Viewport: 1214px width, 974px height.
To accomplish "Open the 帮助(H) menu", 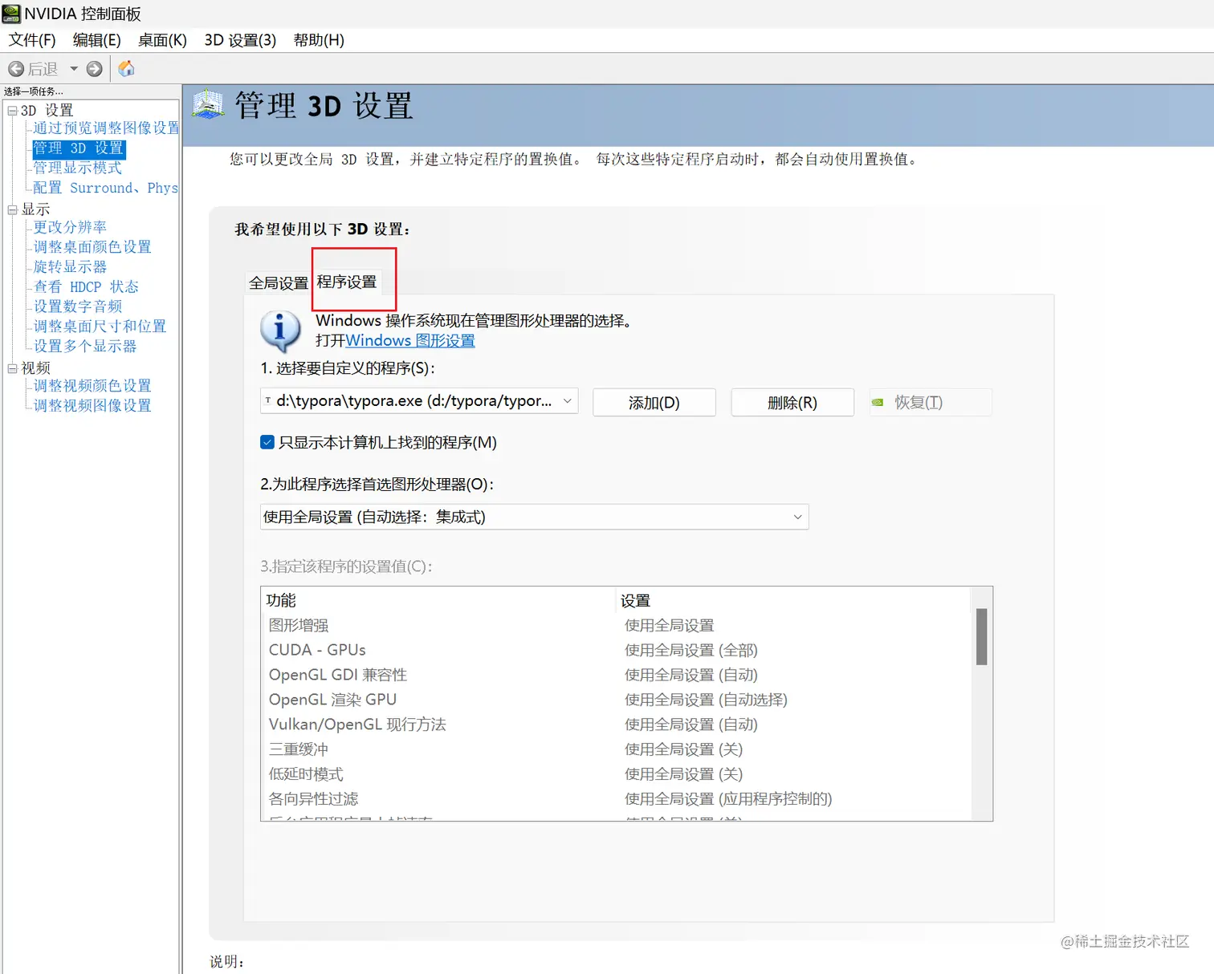I will pyautogui.click(x=319, y=40).
